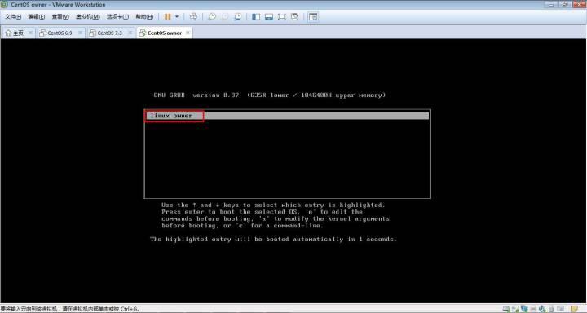This screenshot has height=313, width=587.
Task: Toggle the console view button
Action: [x=313, y=16]
